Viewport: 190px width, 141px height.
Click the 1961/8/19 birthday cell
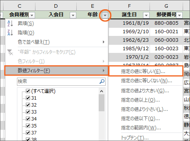click(x=129, y=23)
